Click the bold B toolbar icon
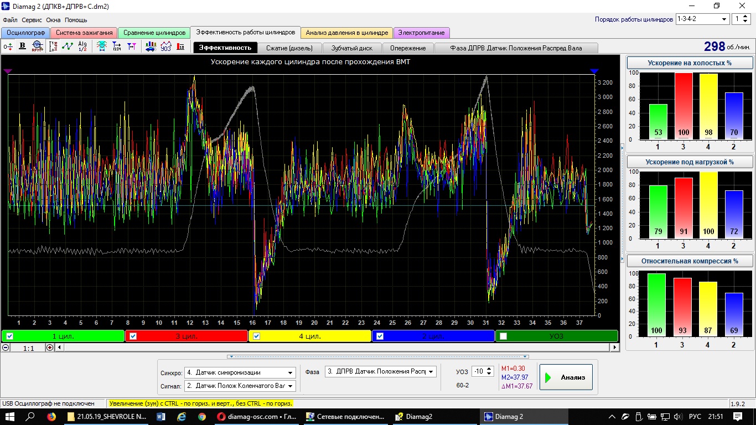 click(23, 46)
